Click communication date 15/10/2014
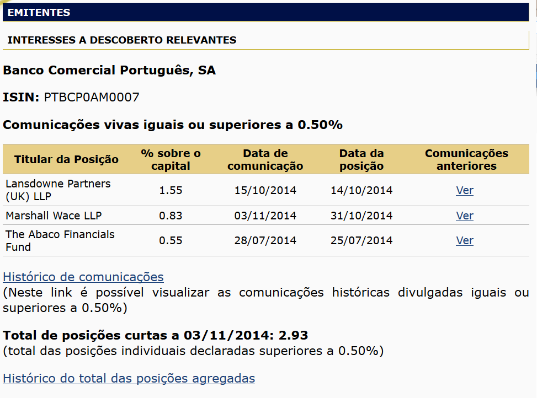The height and width of the screenshot is (398, 537). [265, 190]
